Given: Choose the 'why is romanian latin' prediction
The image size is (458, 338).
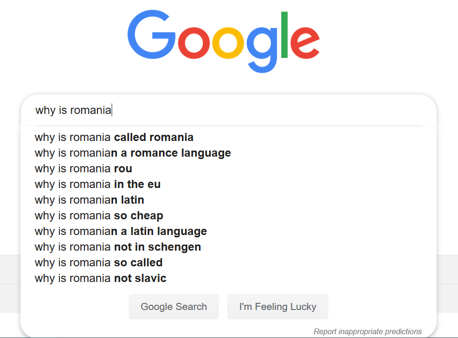Looking at the screenshot, I should coord(89,200).
